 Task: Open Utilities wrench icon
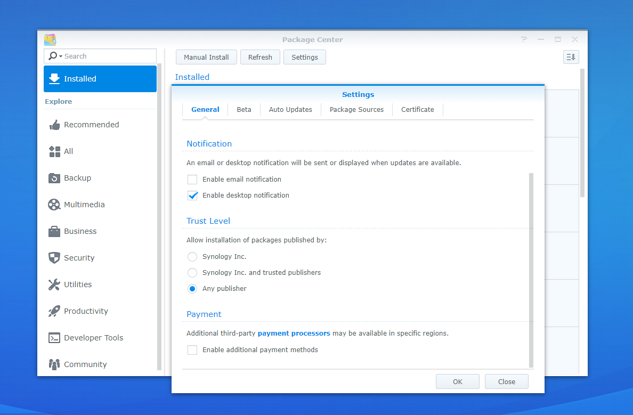[x=54, y=284]
